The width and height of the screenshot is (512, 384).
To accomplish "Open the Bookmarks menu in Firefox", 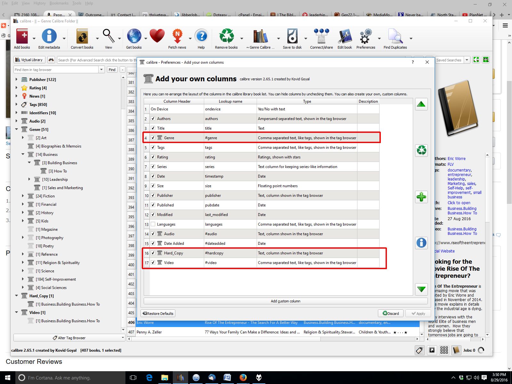I will 59,3.
